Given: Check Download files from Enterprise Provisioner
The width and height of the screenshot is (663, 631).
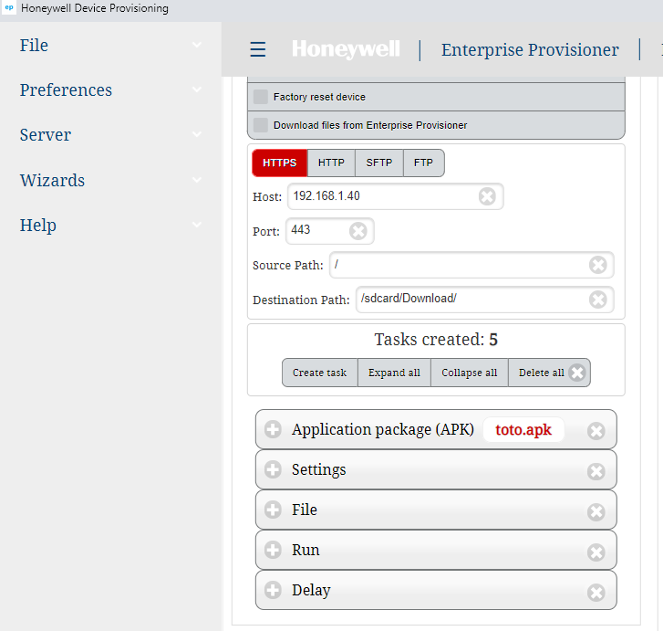Looking at the screenshot, I should [x=261, y=125].
